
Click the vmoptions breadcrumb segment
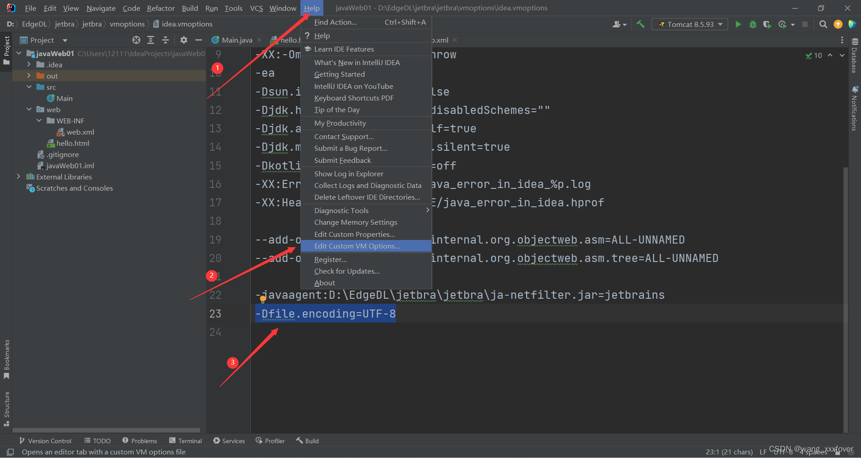pyautogui.click(x=127, y=24)
